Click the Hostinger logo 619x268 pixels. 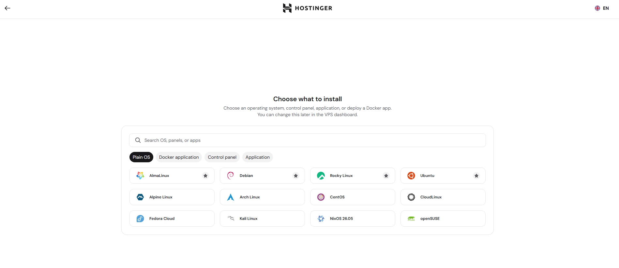(x=308, y=8)
